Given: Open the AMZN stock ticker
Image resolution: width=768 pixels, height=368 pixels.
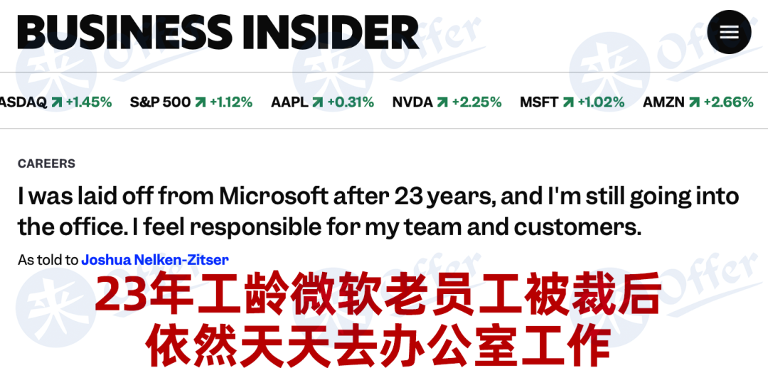Looking at the screenshot, I should coord(698,102).
